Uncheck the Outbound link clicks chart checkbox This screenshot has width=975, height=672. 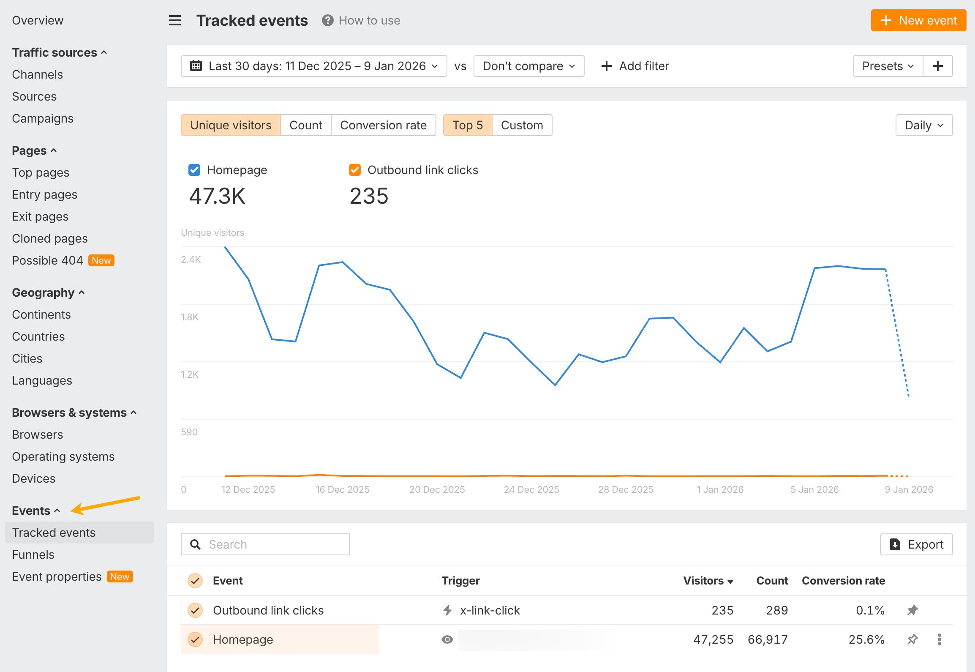(354, 170)
